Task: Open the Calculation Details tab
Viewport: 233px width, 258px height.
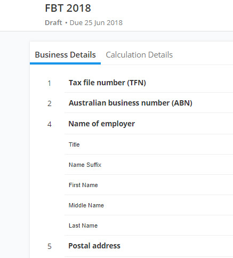Action: pos(139,55)
